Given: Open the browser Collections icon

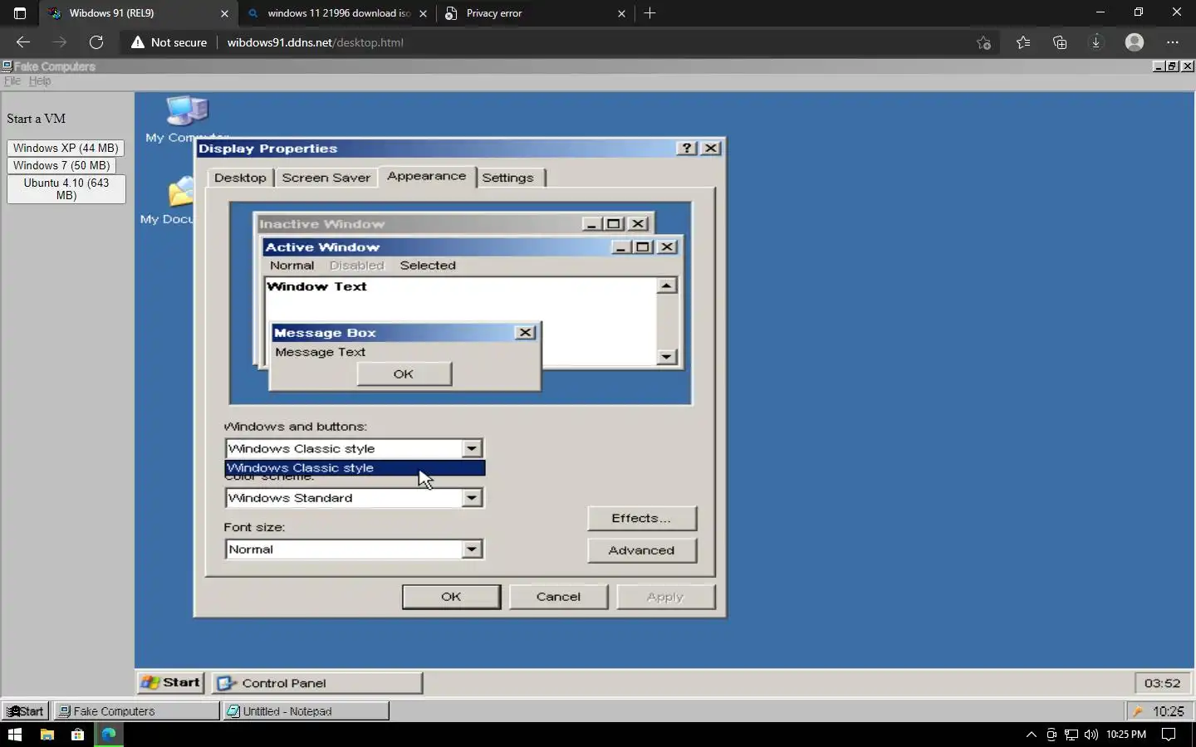Looking at the screenshot, I should tap(1060, 42).
